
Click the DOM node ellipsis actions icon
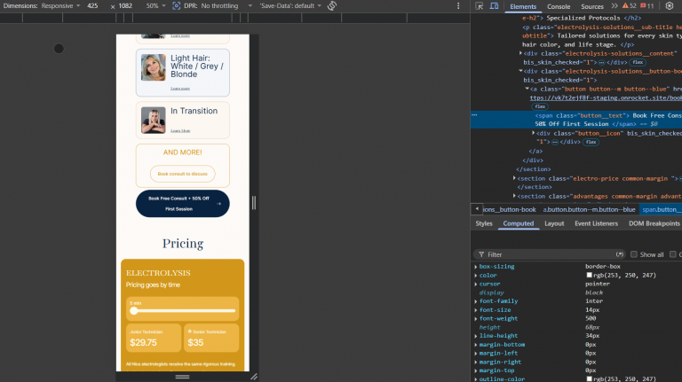point(474,115)
